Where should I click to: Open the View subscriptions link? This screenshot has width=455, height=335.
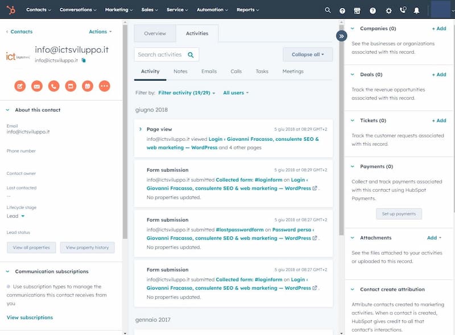coord(30,317)
